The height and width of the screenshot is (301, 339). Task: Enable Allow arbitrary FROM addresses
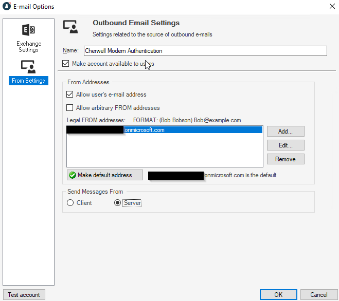coord(70,108)
